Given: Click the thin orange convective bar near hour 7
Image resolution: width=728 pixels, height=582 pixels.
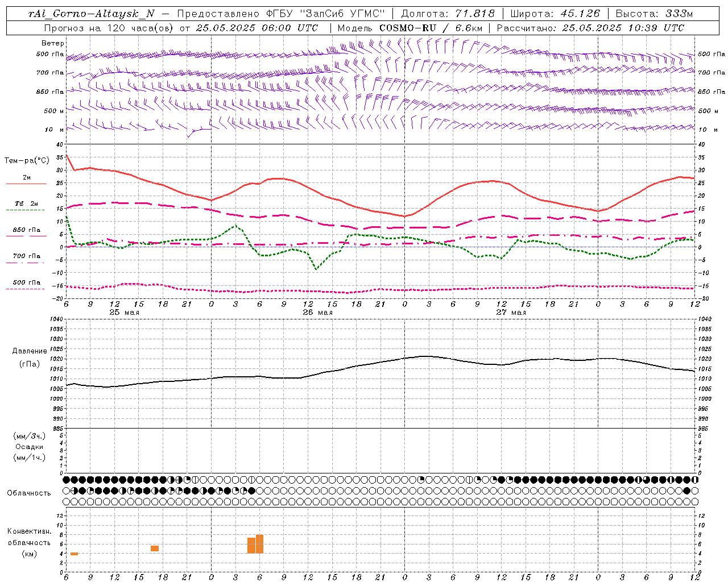Looking at the screenshot, I should click(74, 554).
